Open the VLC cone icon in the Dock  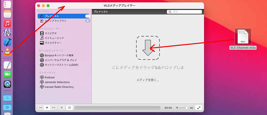(x=7, y=52)
